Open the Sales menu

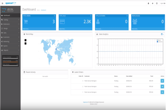point(10,33)
